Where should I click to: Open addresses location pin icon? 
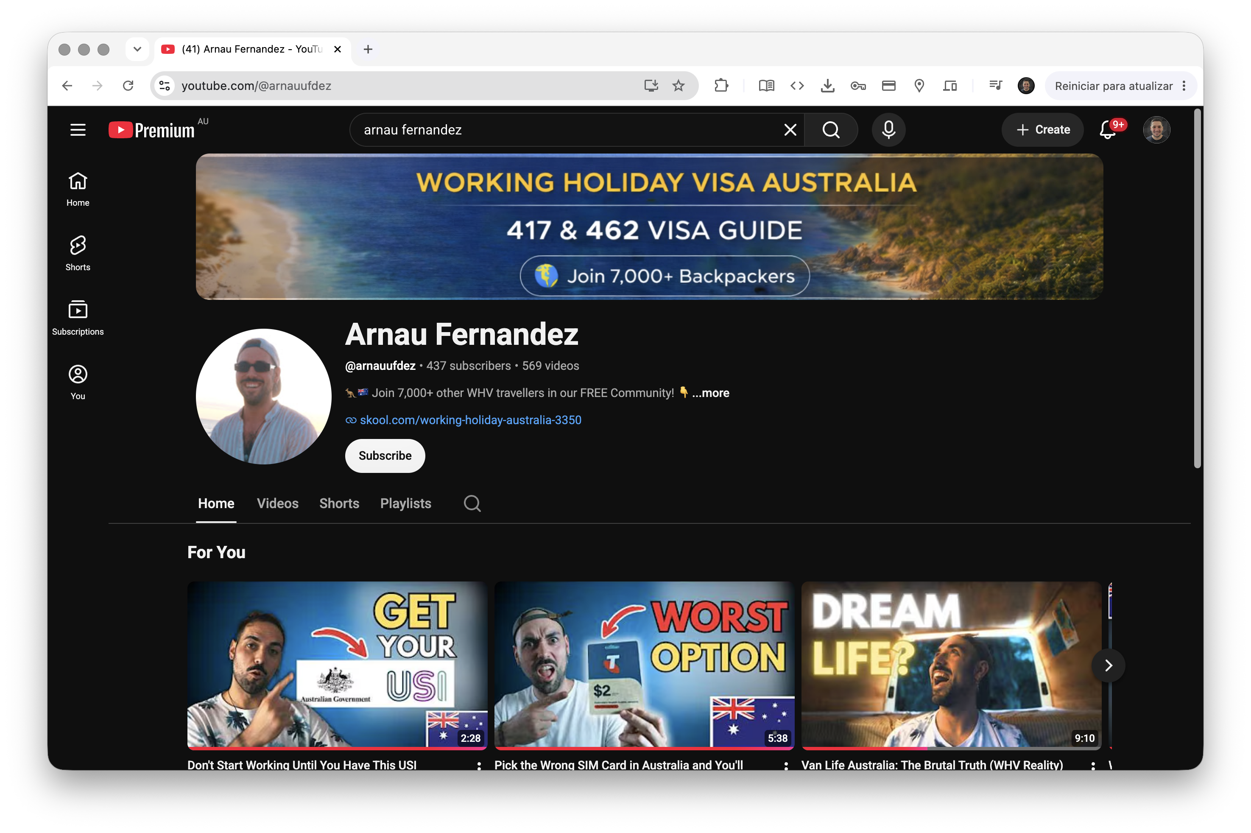[x=919, y=86]
